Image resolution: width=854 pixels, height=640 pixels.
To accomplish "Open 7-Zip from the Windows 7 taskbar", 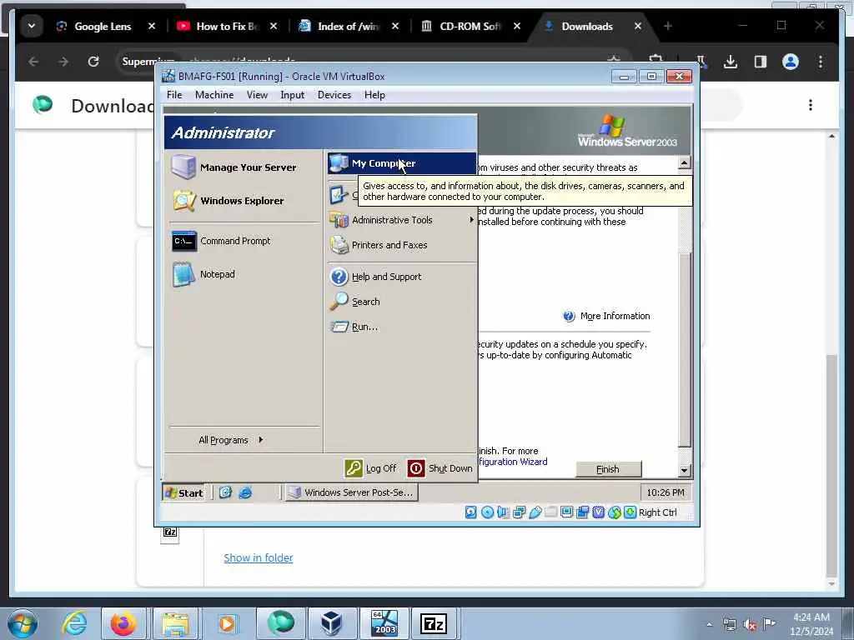I will click(434, 623).
